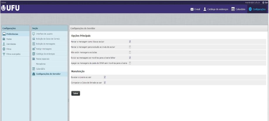Toggle 'Marcar a mensagem como lida ao excluir'
The image size is (269, 121).
pyautogui.click(x=130, y=42)
